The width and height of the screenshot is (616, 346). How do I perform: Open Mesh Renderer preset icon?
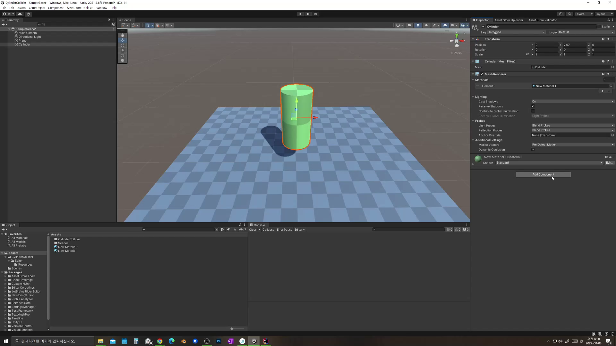(608, 74)
